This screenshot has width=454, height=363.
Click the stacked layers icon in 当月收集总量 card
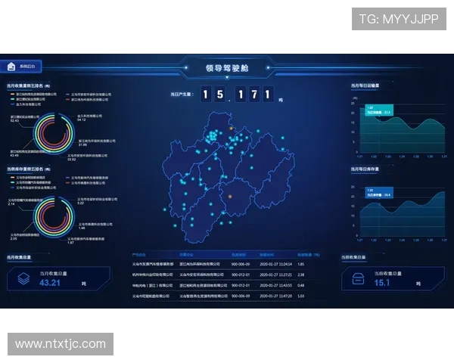click(x=23, y=278)
